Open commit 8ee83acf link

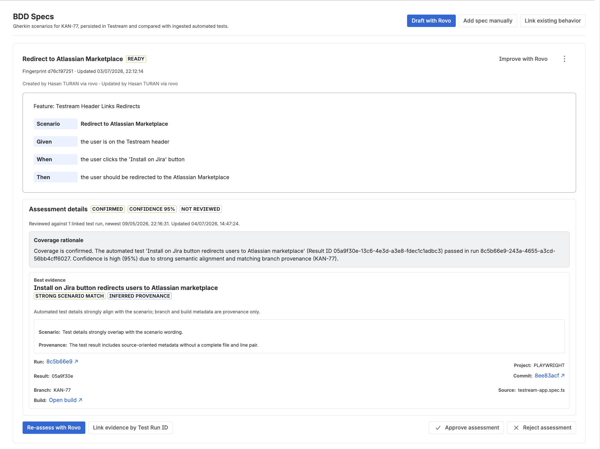(550, 376)
